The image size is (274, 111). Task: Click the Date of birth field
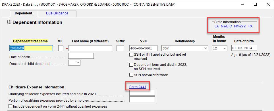[x=244, y=48]
